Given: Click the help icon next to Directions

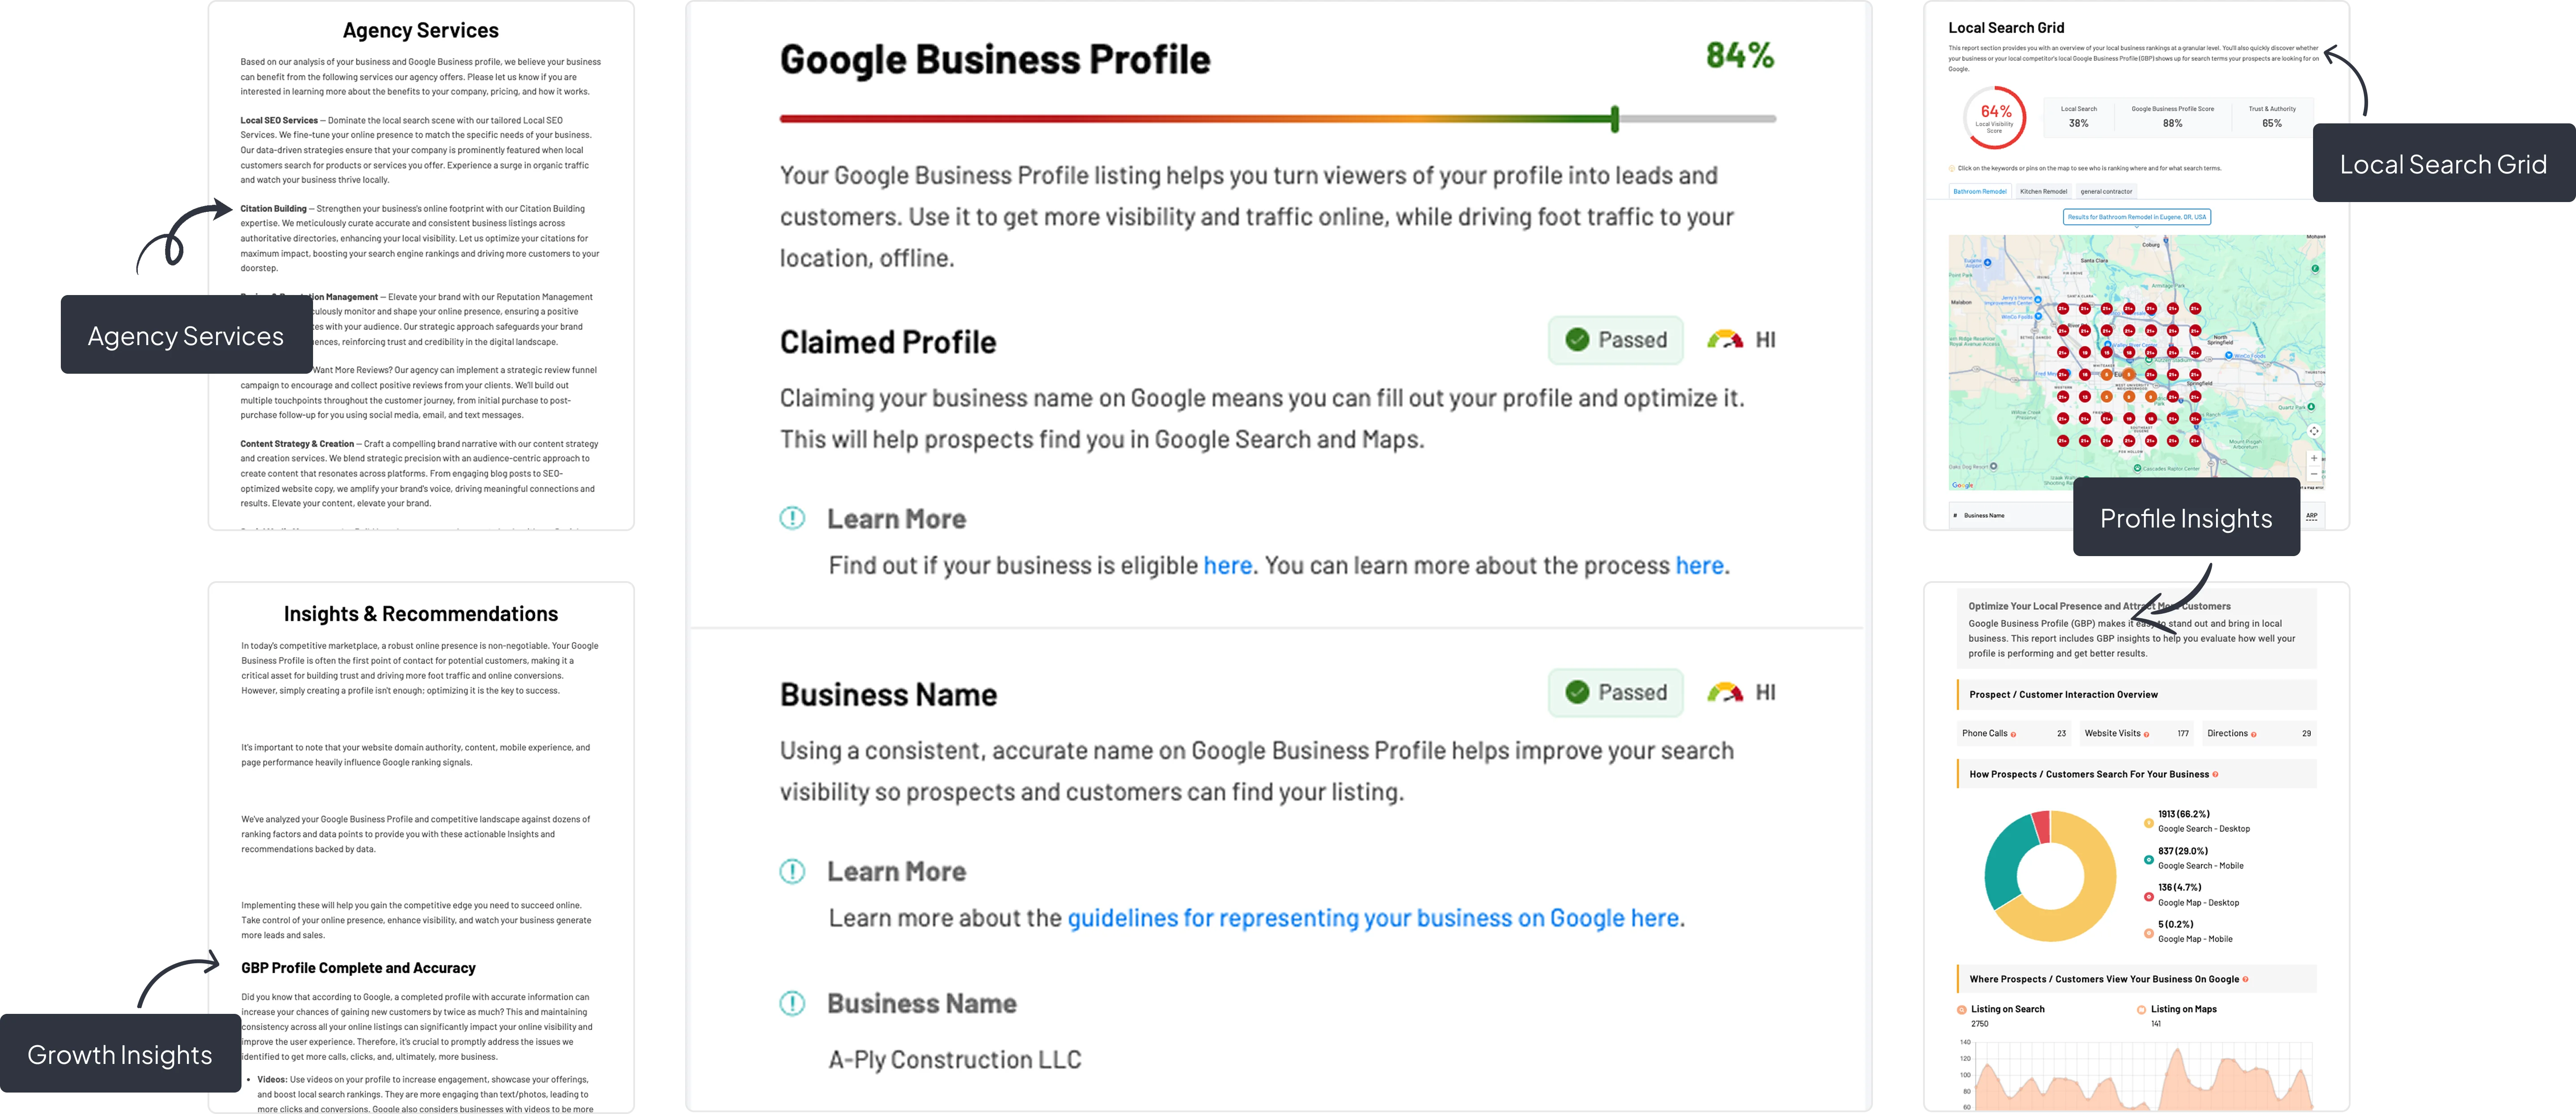Looking at the screenshot, I should click(2253, 734).
